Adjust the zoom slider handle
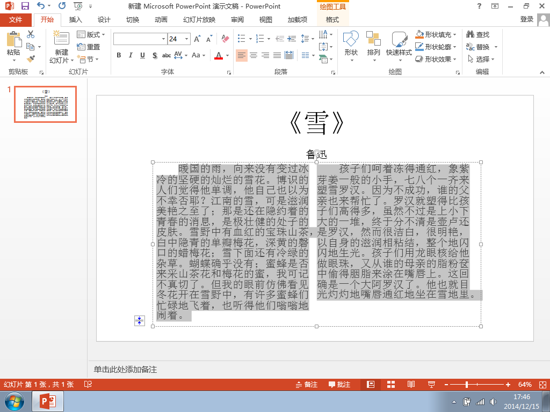 [467, 384]
